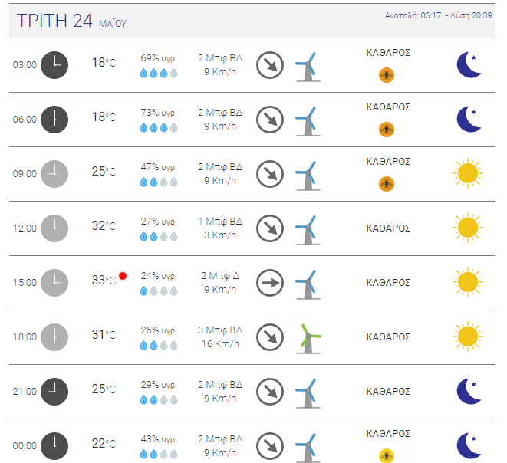Click the green wind turbine at 18:00
Image resolution: width=507 pixels, height=463 pixels.
308,339
